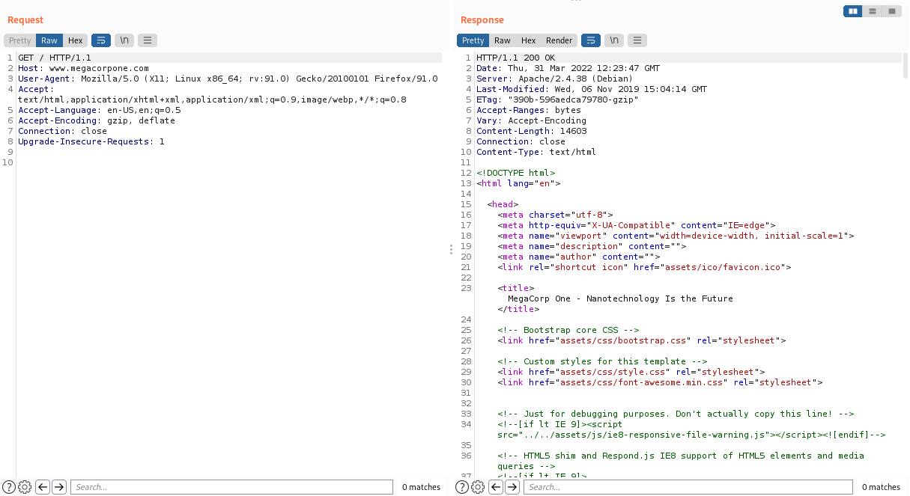The image size is (910, 496).
Task: Open the Render tab in Response
Action: (559, 40)
